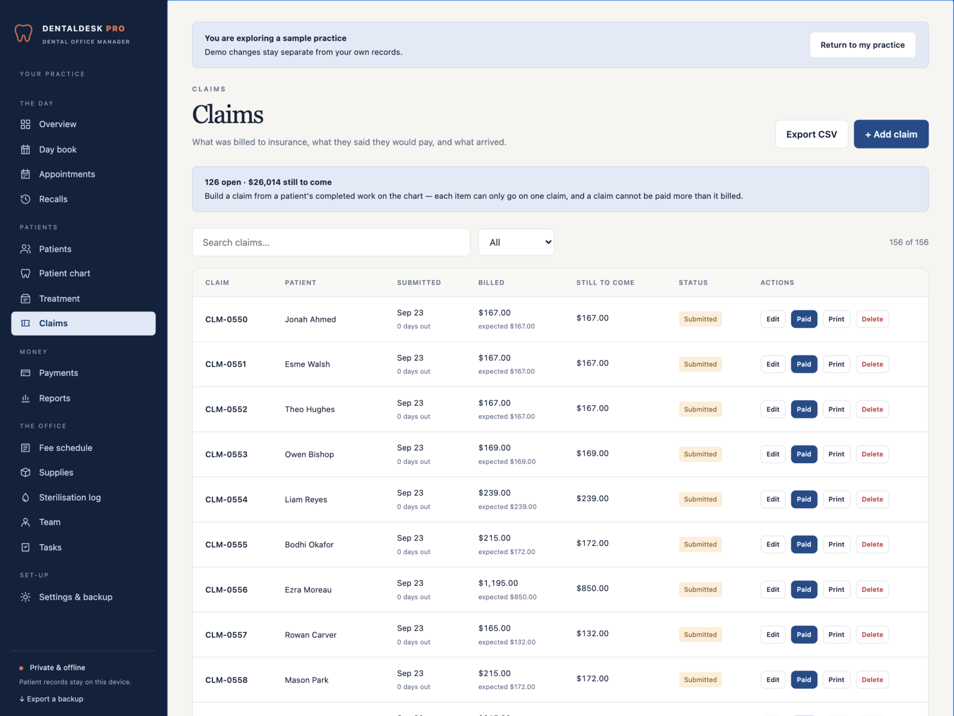The height and width of the screenshot is (716, 954).
Task: Click the Patients people icon
Action: 25,249
